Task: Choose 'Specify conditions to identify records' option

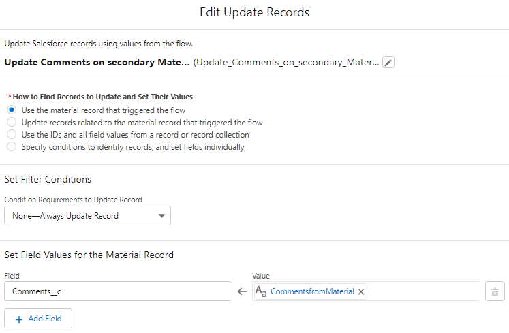Action: tap(12, 146)
